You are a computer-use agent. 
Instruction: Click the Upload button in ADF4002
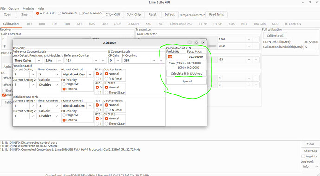coord(186,81)
